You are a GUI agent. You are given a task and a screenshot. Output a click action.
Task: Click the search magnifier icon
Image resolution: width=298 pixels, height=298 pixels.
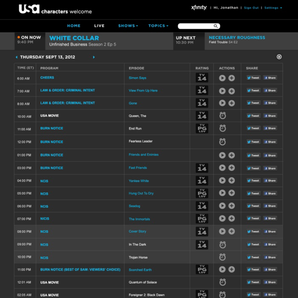pos(215,26)
